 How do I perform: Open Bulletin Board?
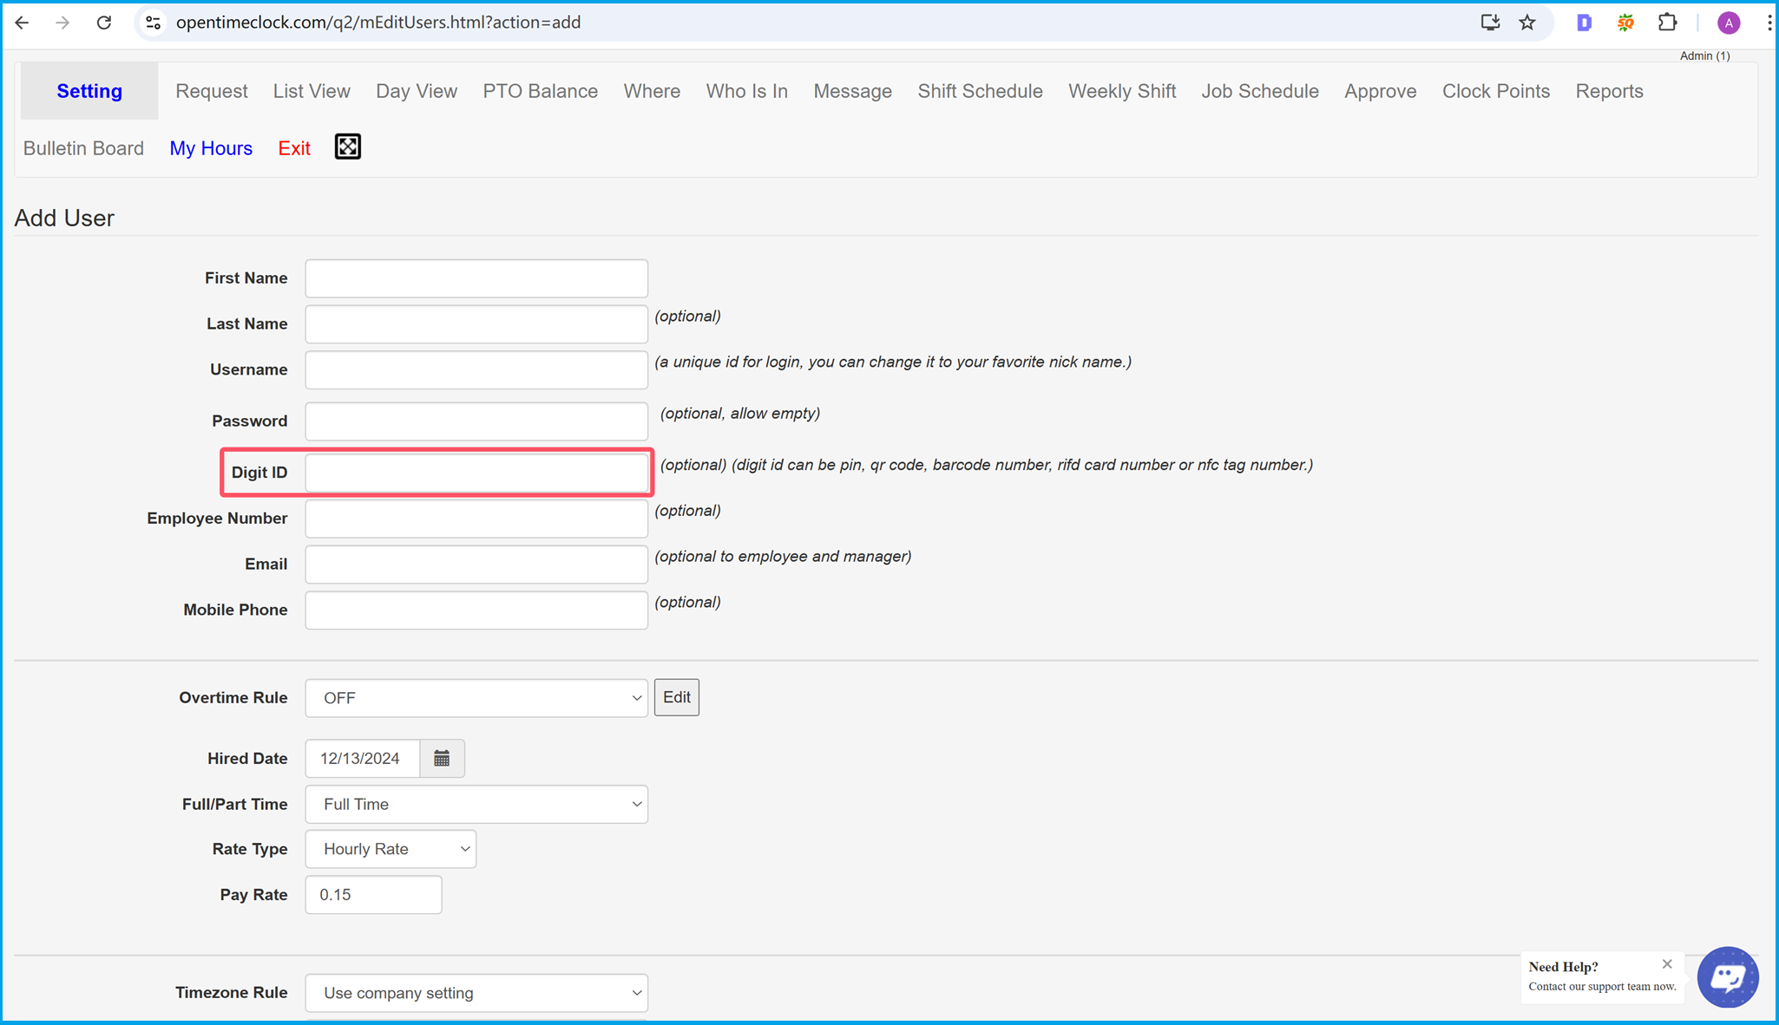[x=83, y=148]
